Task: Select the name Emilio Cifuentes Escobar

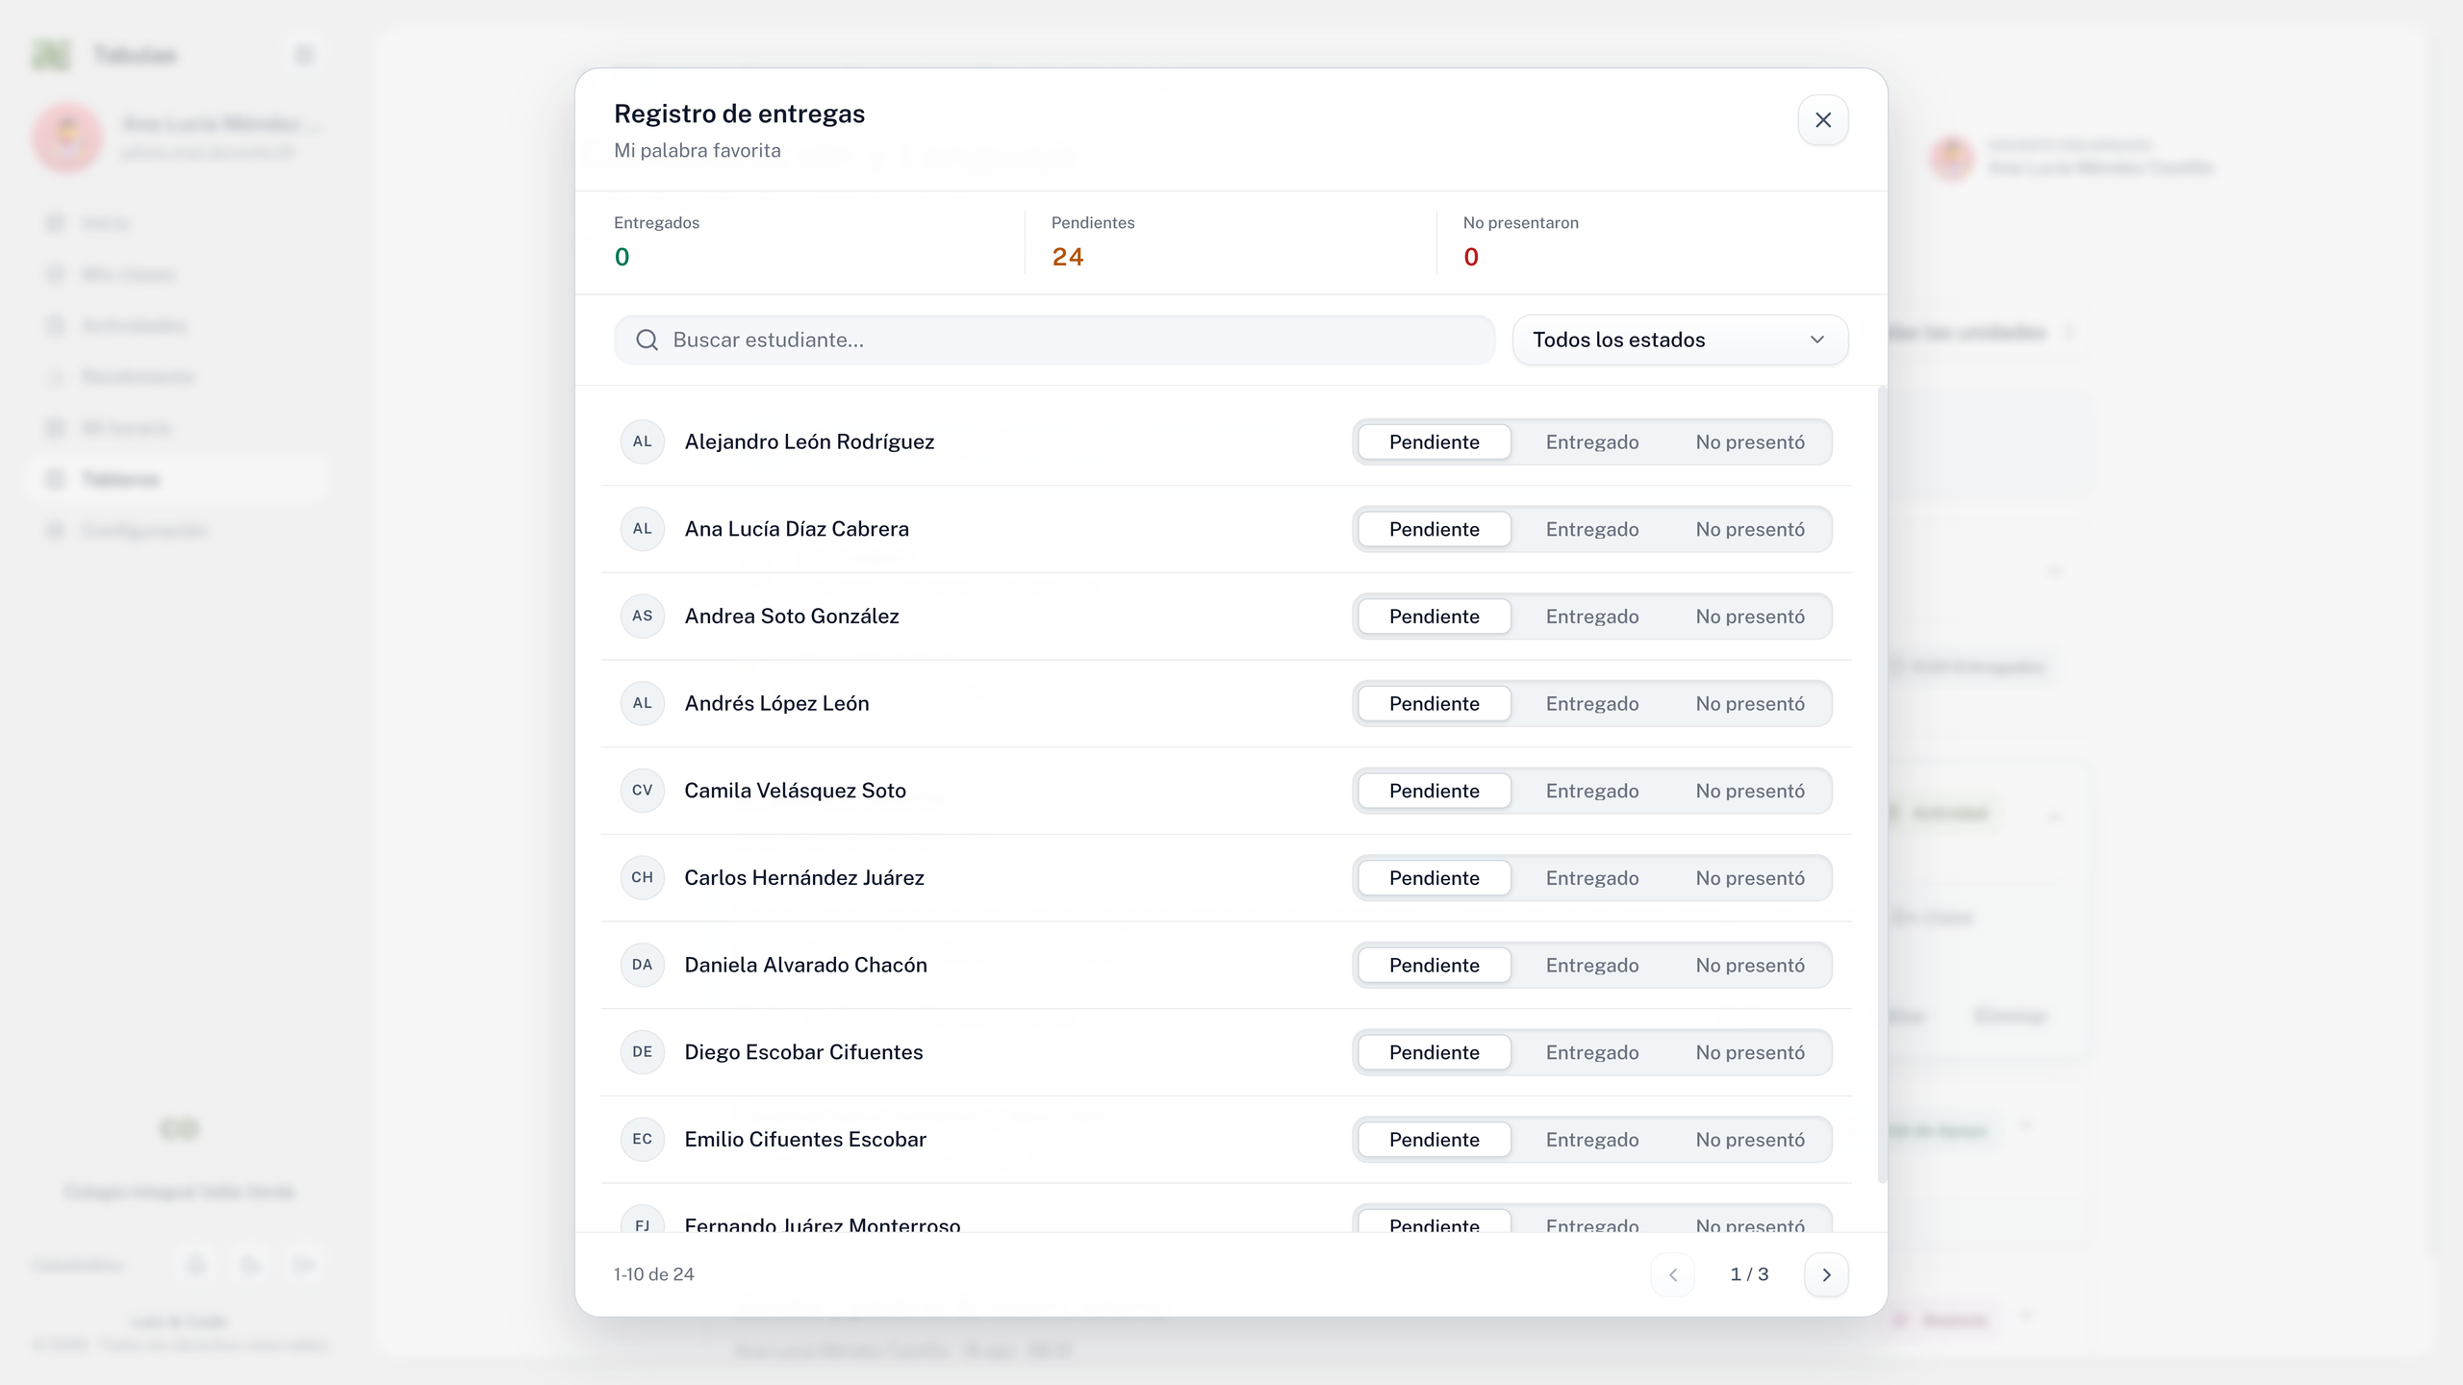Action: point(805,1139)
